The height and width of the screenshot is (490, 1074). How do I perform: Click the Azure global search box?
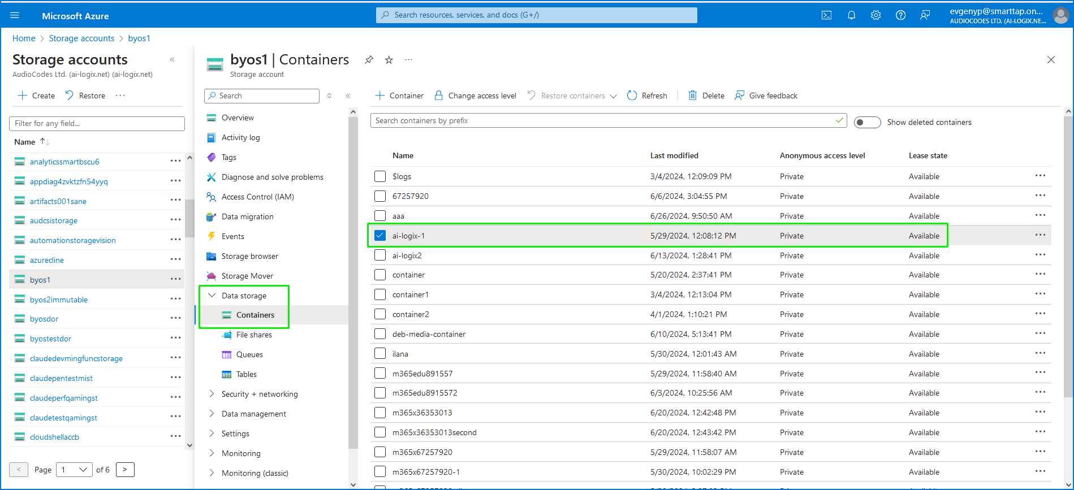[537, 15]
